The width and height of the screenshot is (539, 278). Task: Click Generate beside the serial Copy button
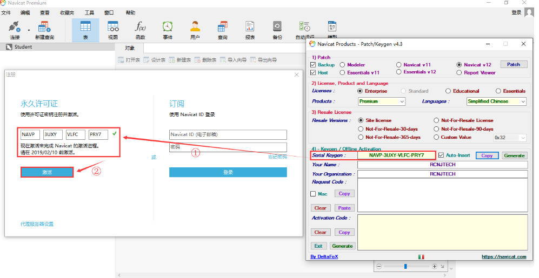pos(514,155)
